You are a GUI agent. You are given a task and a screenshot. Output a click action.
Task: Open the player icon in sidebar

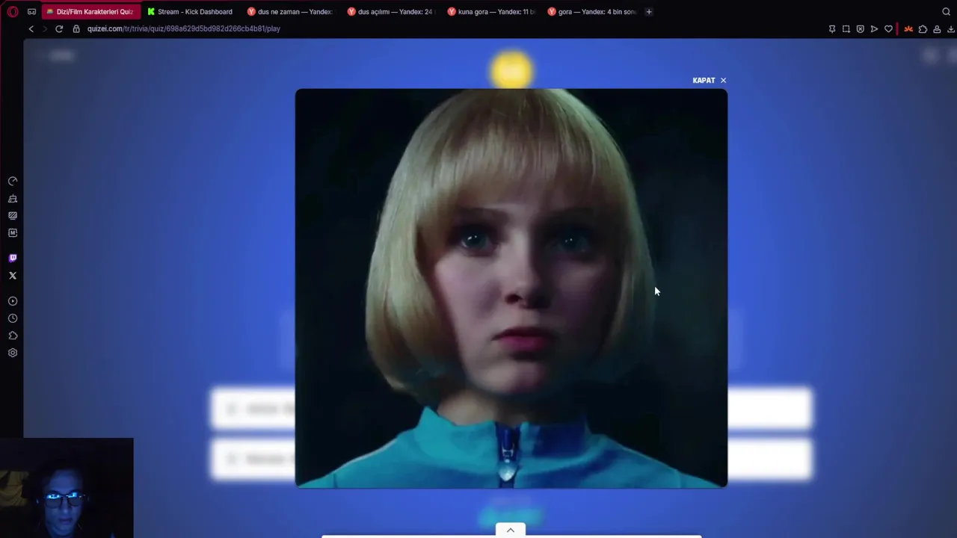click(x=13, y=301)
